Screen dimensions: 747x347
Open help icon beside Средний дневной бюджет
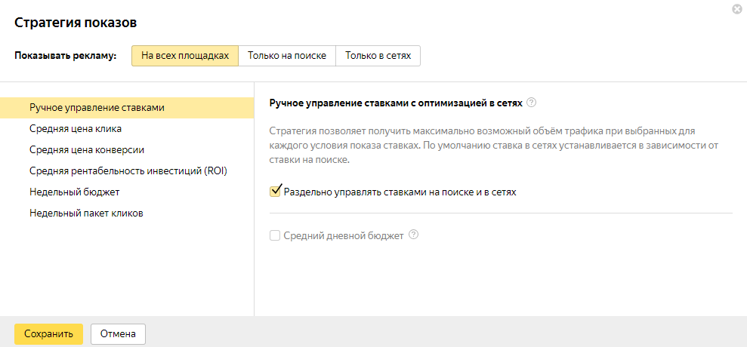pyautogui.click(x=413, y=235)
